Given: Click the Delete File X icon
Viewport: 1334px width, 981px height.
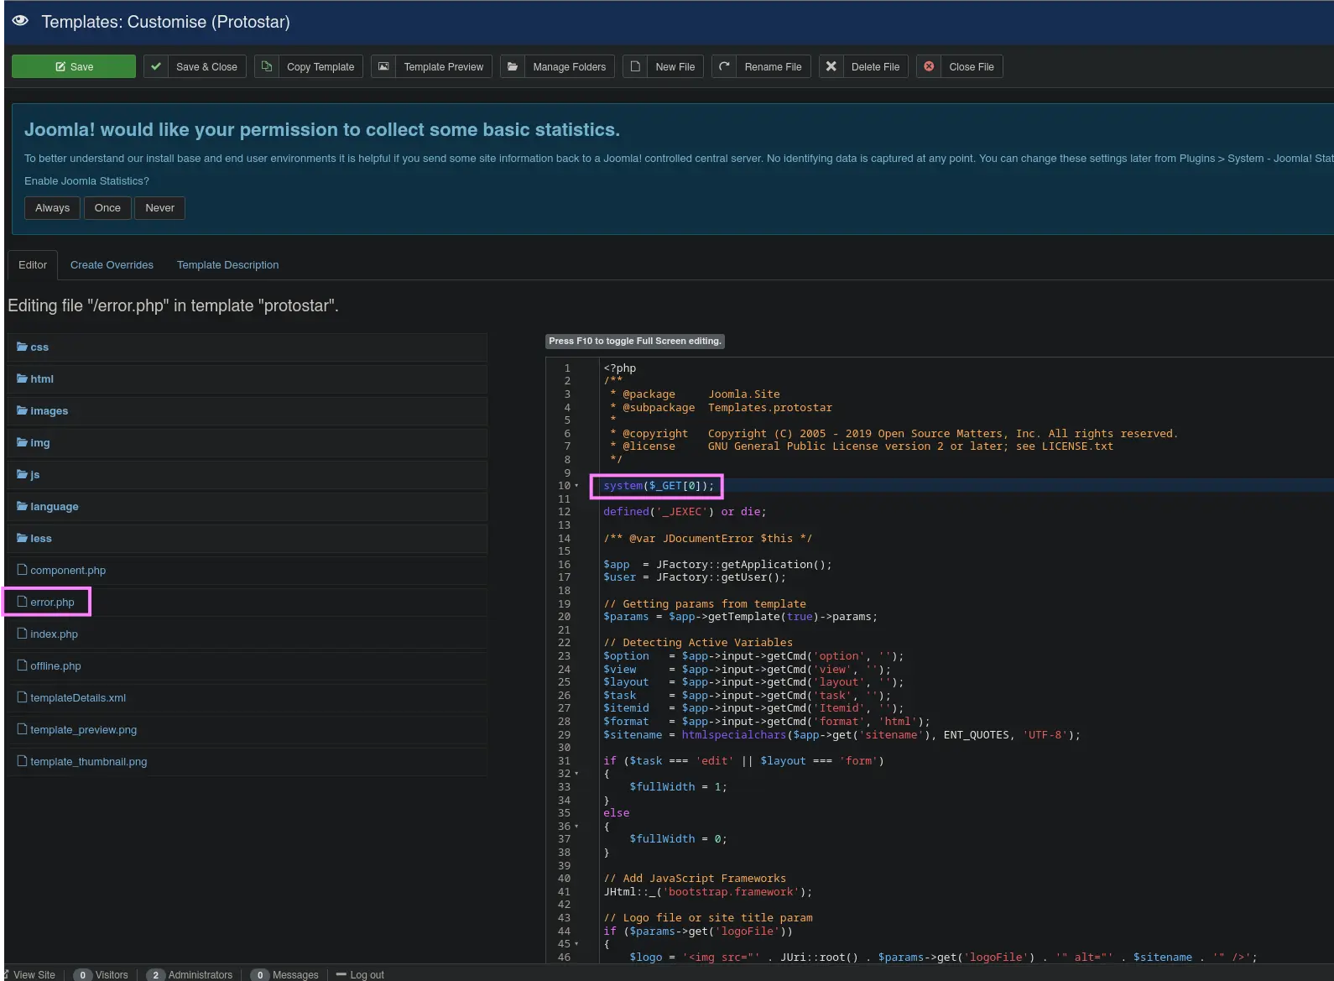Looking at the screenshot, I should 831,67.
